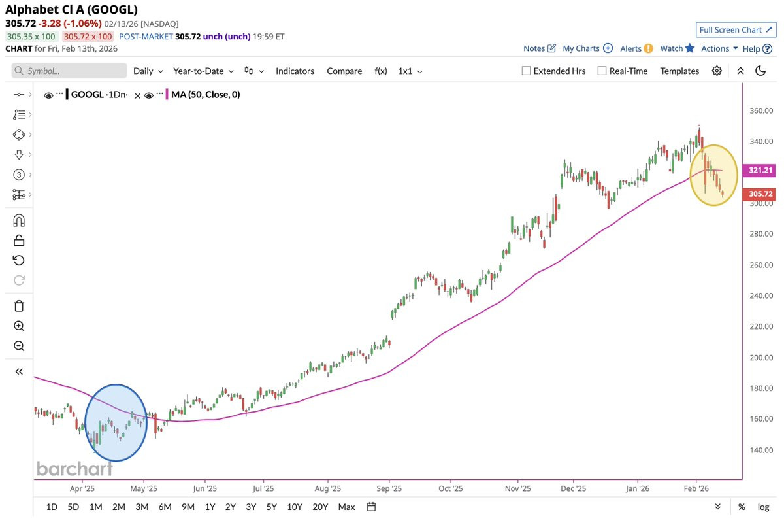Toggle percent scale on price axis

(742, 507)
